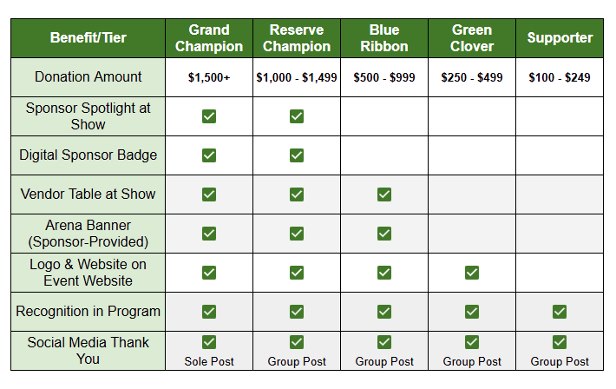Click Grand Champion Sponsor Spotlight checkmark
This screenshot has width=616, height=389.
[209, 116]
